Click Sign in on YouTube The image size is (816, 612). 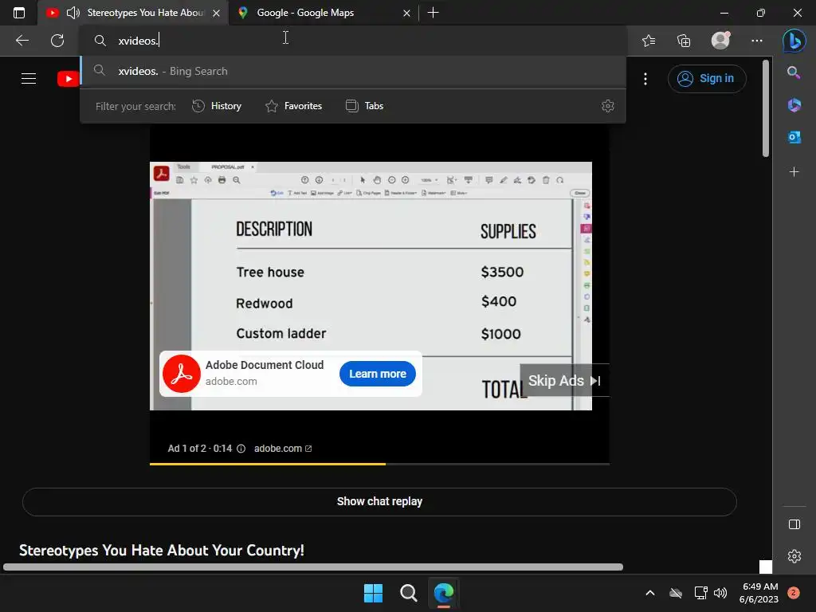point(707,79)
